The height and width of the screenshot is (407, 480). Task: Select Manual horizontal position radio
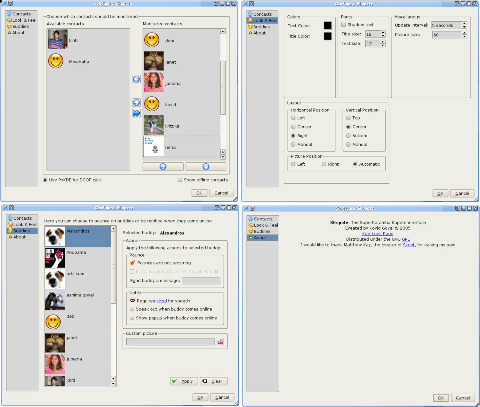pyautogui.click(x=293, y=144)
